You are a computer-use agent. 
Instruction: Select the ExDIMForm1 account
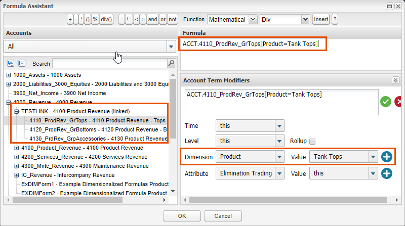point(95,184)
